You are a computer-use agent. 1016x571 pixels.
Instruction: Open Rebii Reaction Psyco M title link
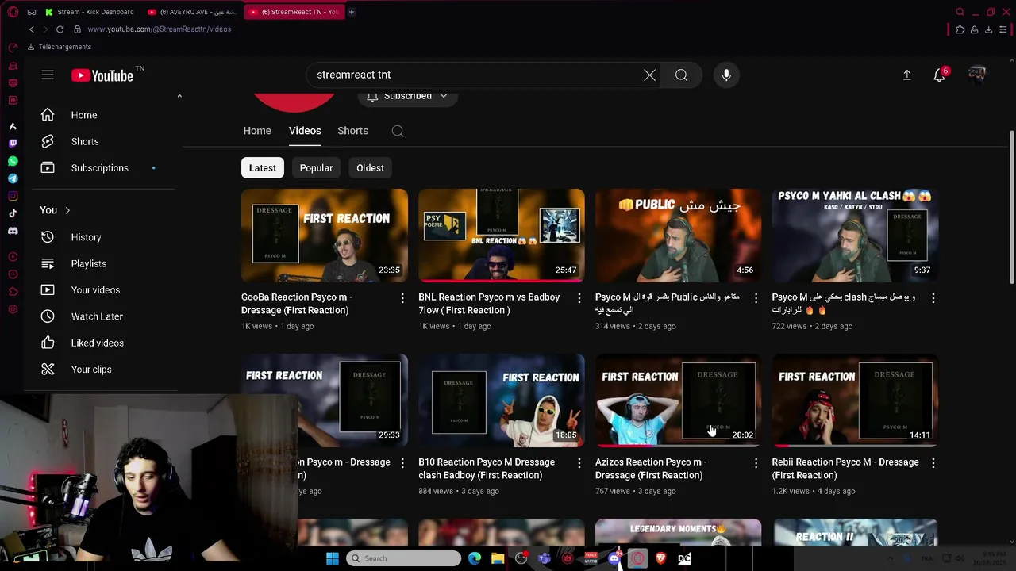[x=845, y=469]
